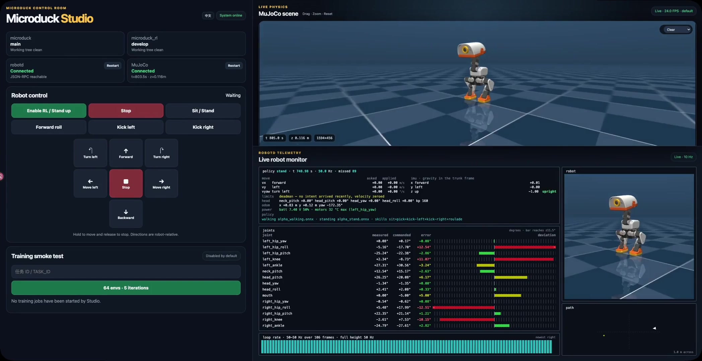The image size is (702, 361).
Task: Click the square Stop pad button
Action: tap(126, 184)
